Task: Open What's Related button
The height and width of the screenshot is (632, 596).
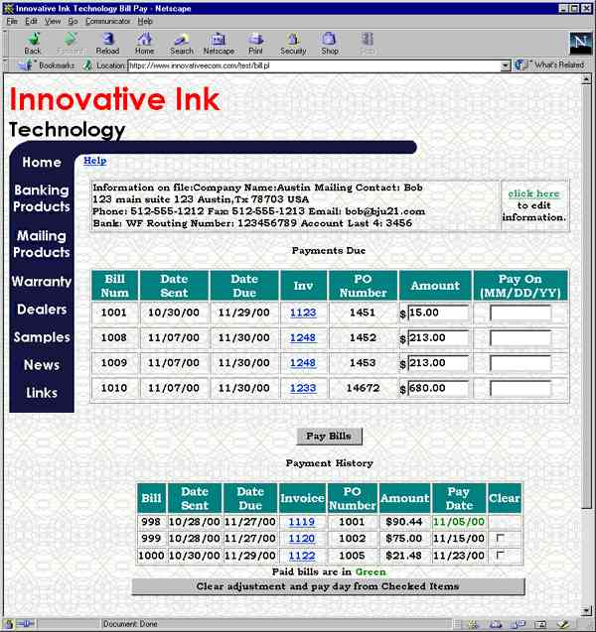Action: [x=549, y=64]
